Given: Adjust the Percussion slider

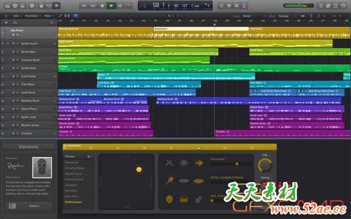Looking at the screenshot, I should pos(231,164).
